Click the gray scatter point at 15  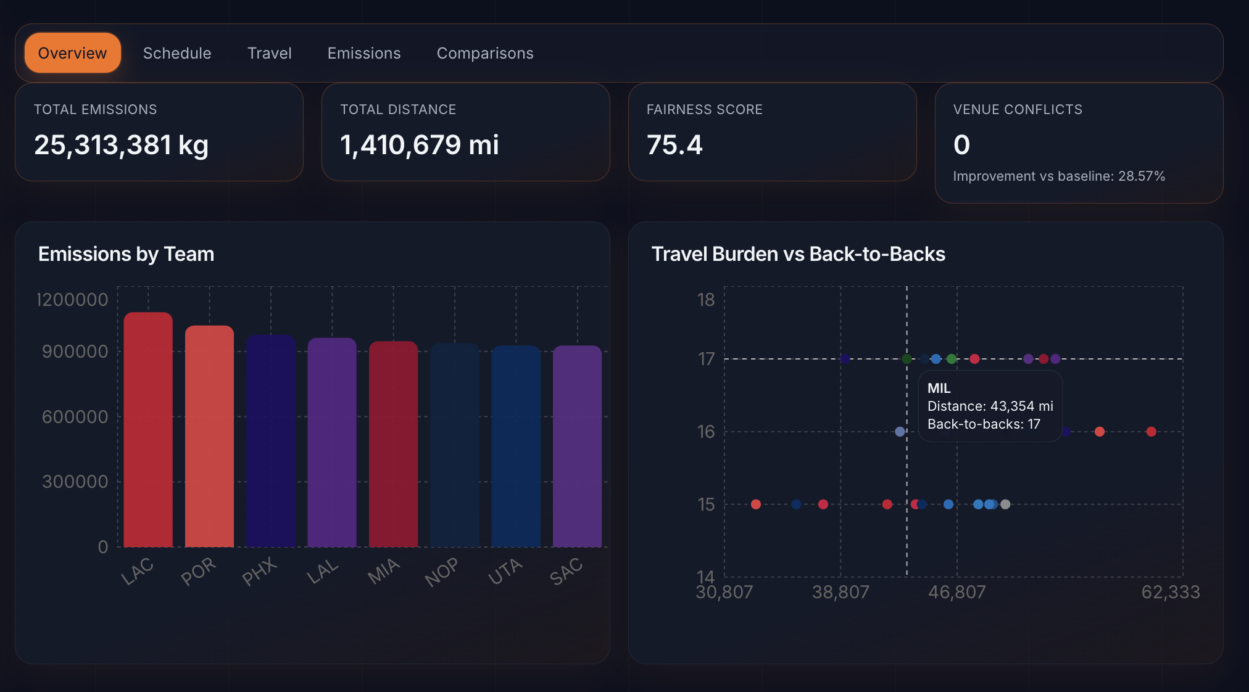pos(1005,505)
